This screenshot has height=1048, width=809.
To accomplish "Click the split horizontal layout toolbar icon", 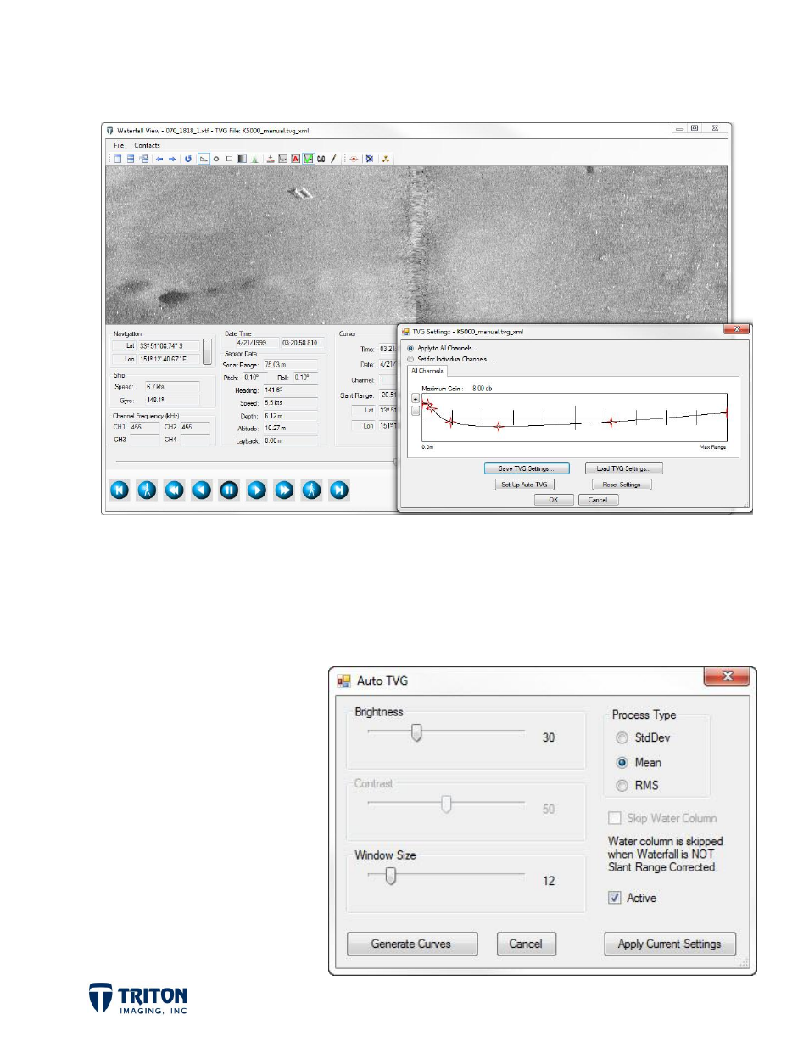I will coord(131,159).
